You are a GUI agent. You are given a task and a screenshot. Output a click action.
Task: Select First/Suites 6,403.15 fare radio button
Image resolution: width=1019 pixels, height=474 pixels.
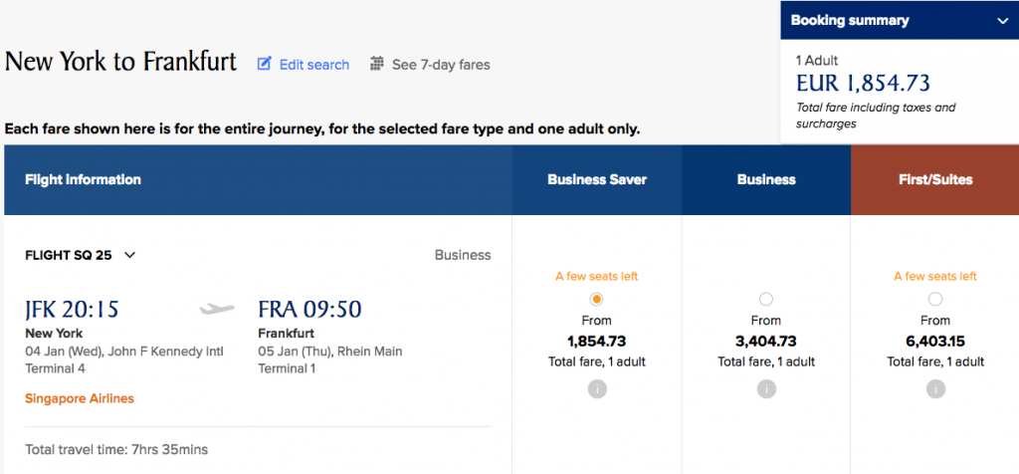935,299
